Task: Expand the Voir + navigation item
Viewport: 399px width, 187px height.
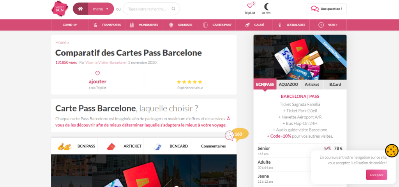Action: 328,25
